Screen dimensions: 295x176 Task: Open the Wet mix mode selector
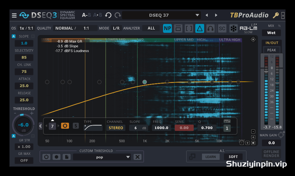pyautogui.click(x=271, y=33)
